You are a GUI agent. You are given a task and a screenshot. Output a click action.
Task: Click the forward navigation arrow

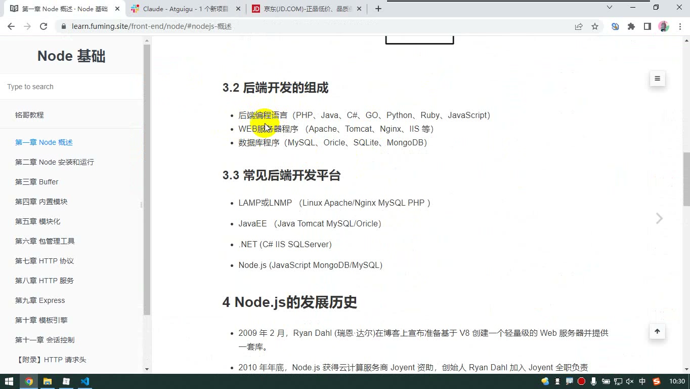pos(27,26)
